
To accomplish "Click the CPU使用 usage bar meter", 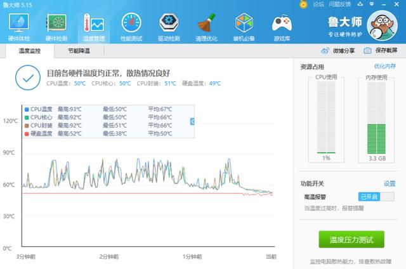I will point(326,118).
